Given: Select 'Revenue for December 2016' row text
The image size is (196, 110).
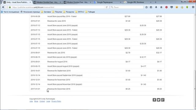Looking at the screenshot, I should pyautogui.click(x=59, y=89).
